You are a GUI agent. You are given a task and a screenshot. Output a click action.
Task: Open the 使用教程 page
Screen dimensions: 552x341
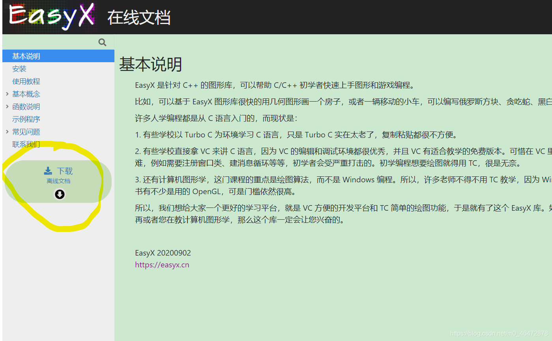pos(26,82)
